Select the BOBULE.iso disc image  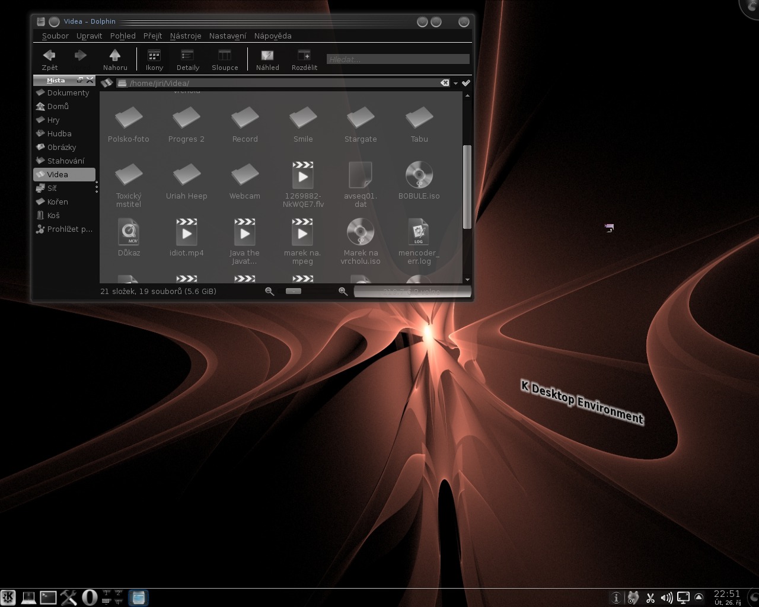tap(419, 181)
